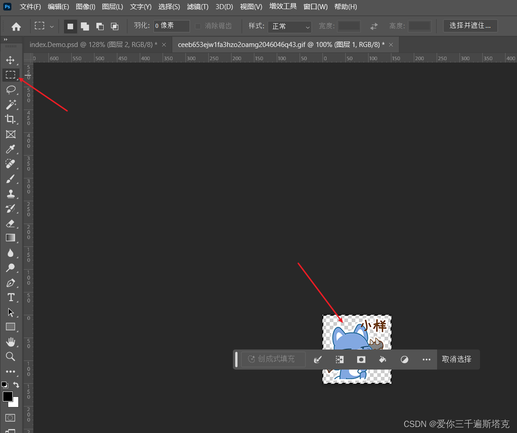Select the Brush tool
The width and height of the screenshot is (517, 433).
pyautogui.click(x=11, y=179)
